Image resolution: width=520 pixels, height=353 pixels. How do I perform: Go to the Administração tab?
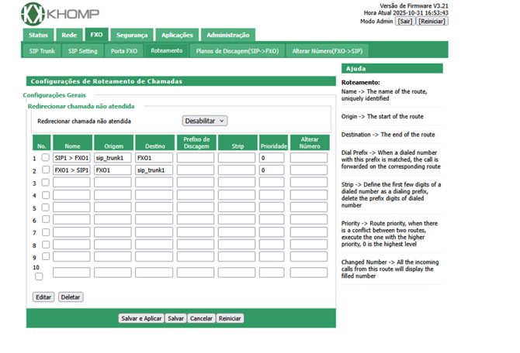(x=227, y=35)
